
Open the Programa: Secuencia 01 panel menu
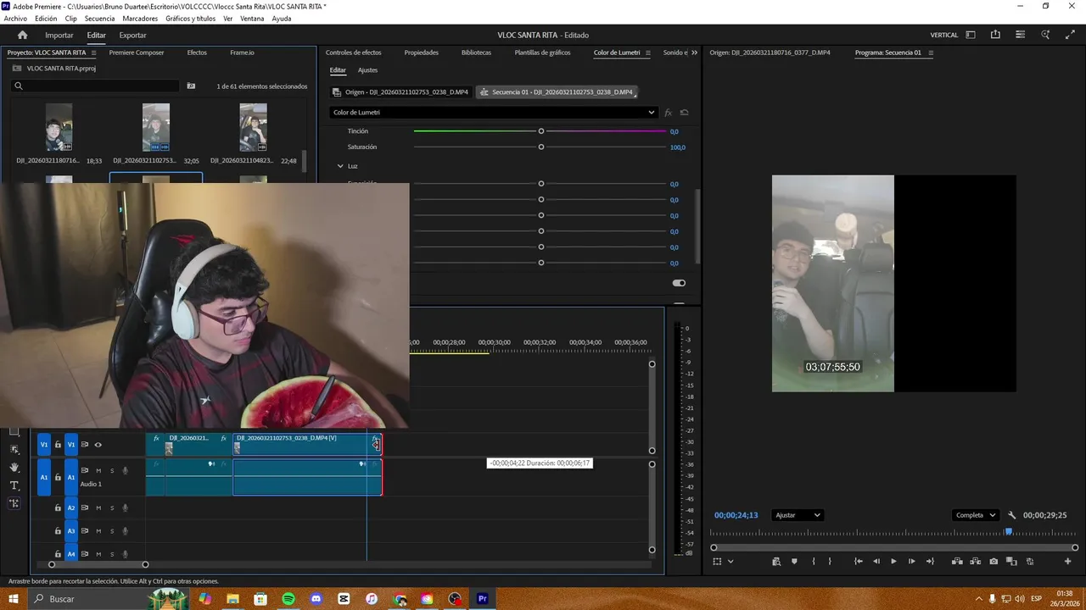click(931, 53)
